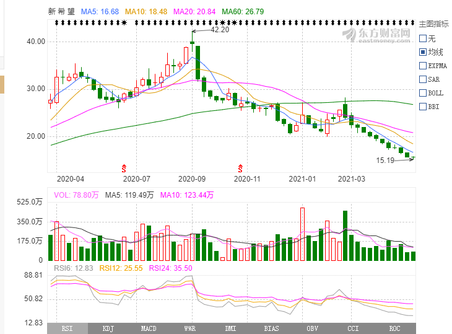This screenshot has height=334, width=452.
Task: Toggle the 均线 moving average checkbox
Action: point(423,52)
